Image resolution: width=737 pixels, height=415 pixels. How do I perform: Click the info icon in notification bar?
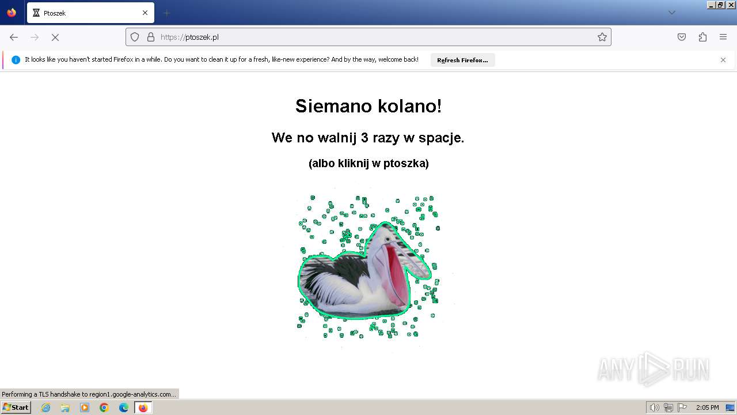(16, 60)
